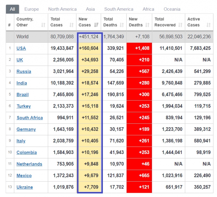Select the Africa tab

click(148, 9)
